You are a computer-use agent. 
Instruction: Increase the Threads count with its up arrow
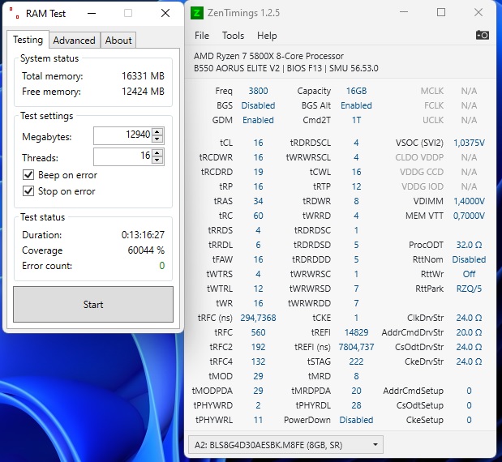click(157, 152)
